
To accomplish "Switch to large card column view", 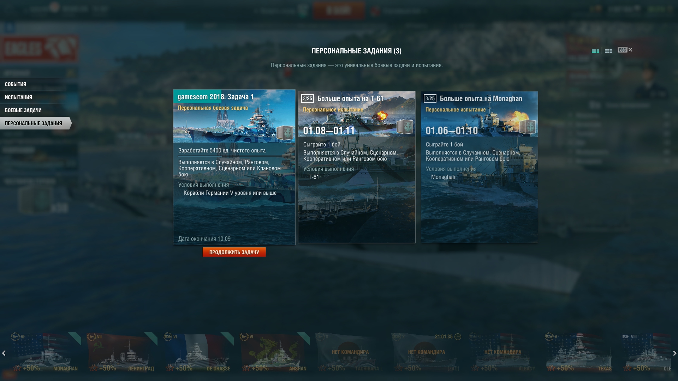I will coord(595,51).
